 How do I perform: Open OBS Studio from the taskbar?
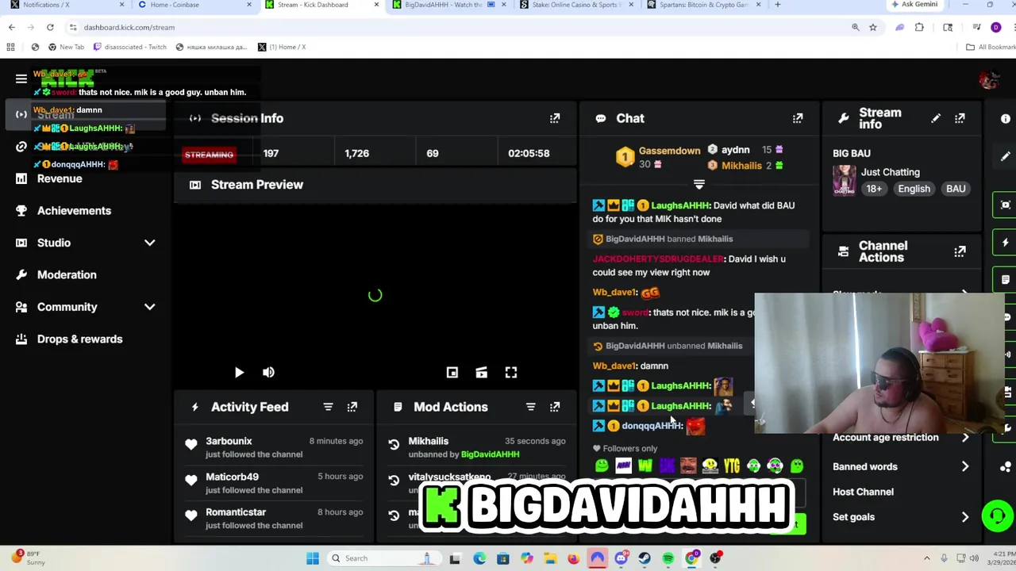pyautogui.click(x=715, y=558)
